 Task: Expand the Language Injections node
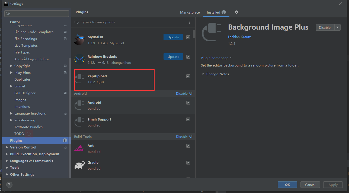point(11,113)
